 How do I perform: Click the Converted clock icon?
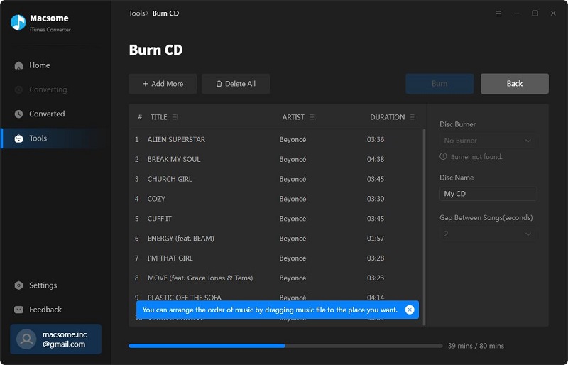pos(18,114)
